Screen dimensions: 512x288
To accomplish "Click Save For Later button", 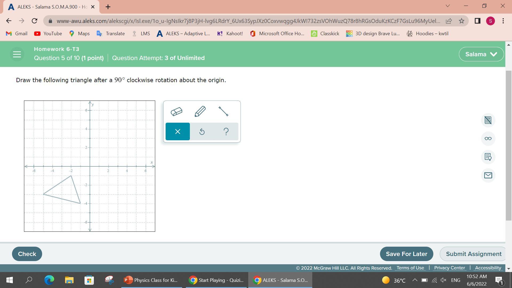I will click(x=406, y=254).
